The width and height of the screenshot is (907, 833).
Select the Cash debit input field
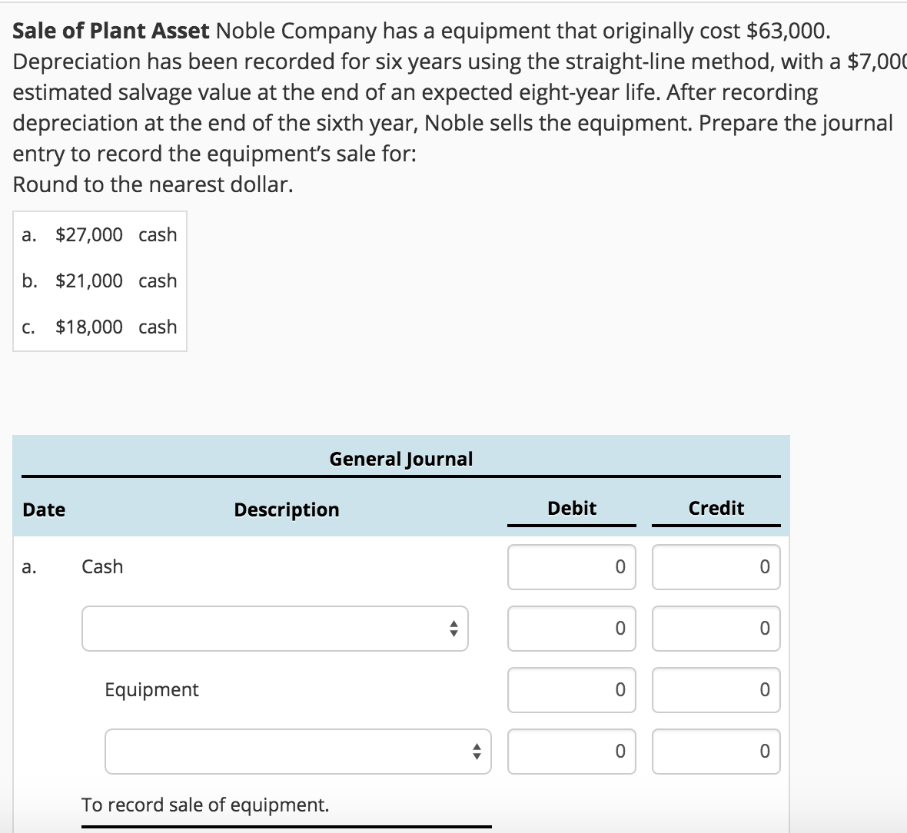(x=571, y=567)
